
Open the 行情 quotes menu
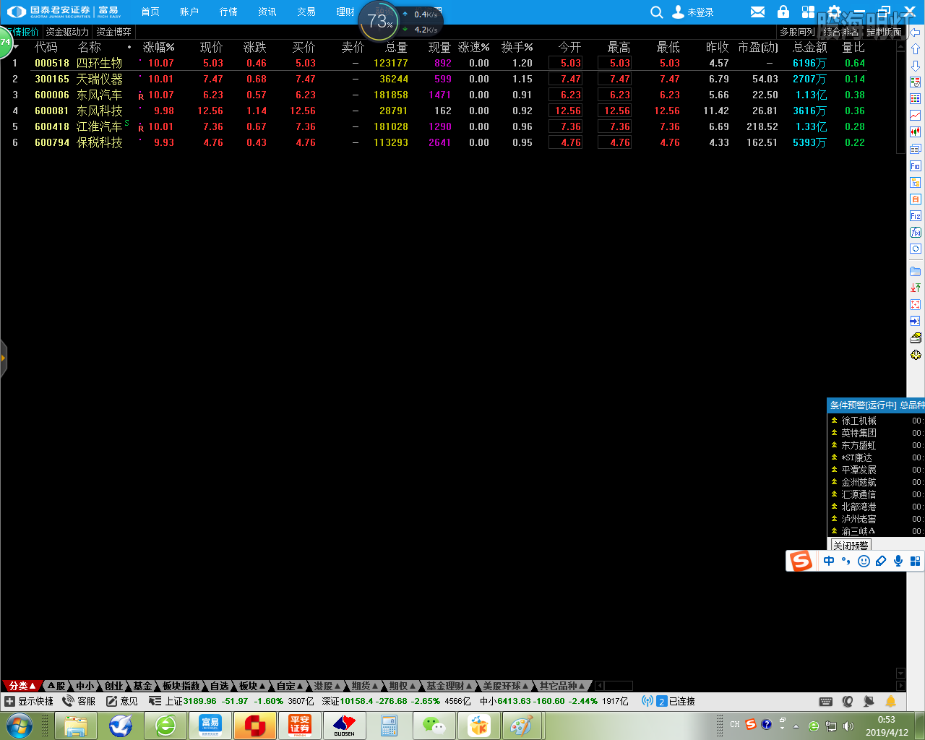click(x=228, y=12)
